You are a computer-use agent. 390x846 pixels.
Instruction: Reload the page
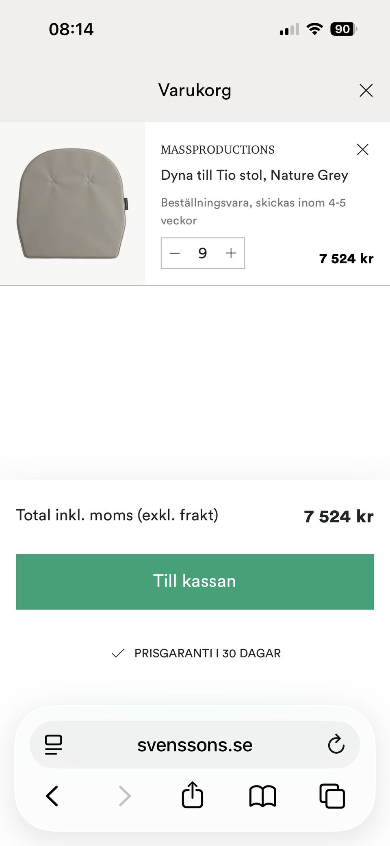pos(336,745)
